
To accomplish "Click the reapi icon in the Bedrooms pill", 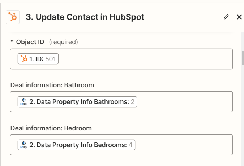I will point(24,145).
